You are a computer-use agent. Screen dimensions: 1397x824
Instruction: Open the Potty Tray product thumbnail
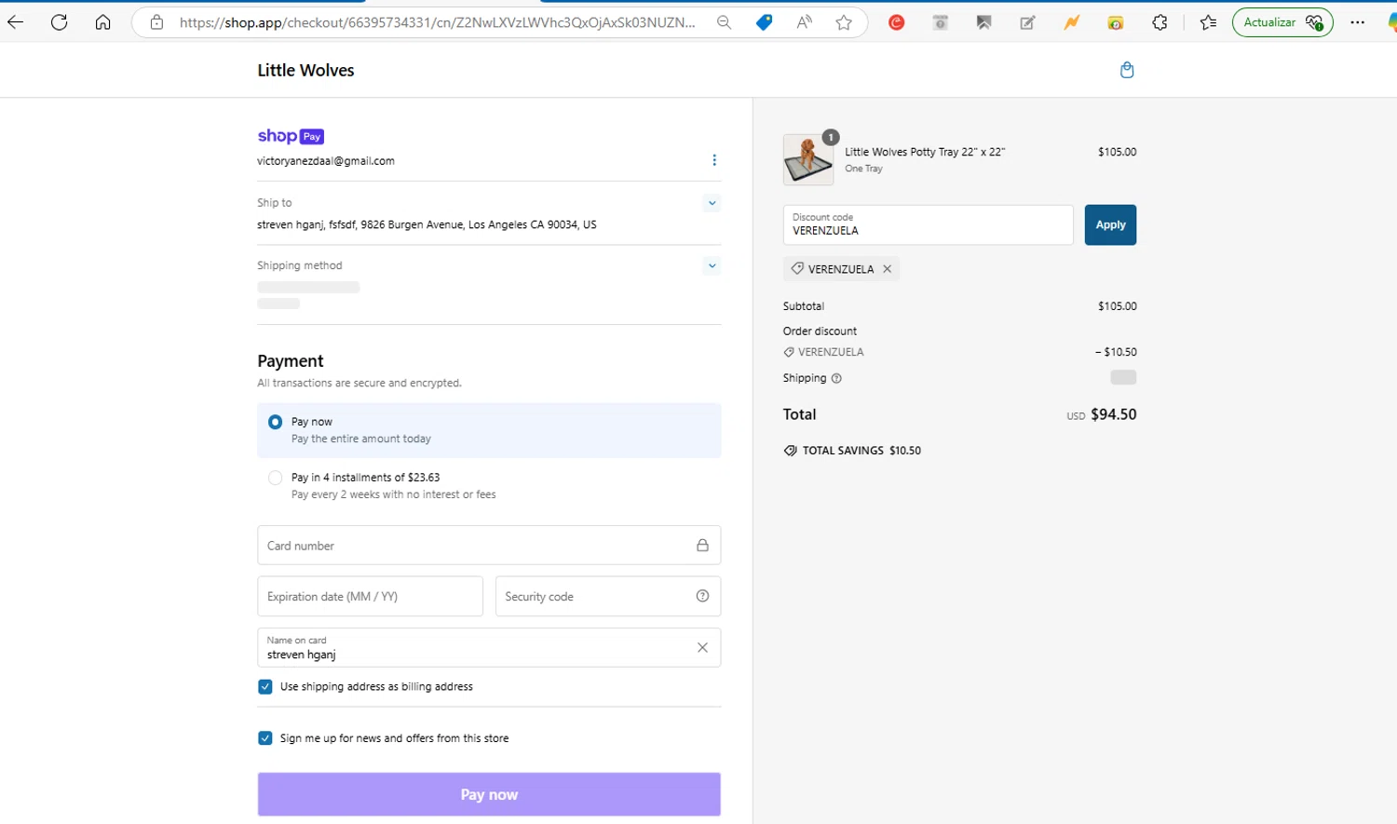pos(808,159)
